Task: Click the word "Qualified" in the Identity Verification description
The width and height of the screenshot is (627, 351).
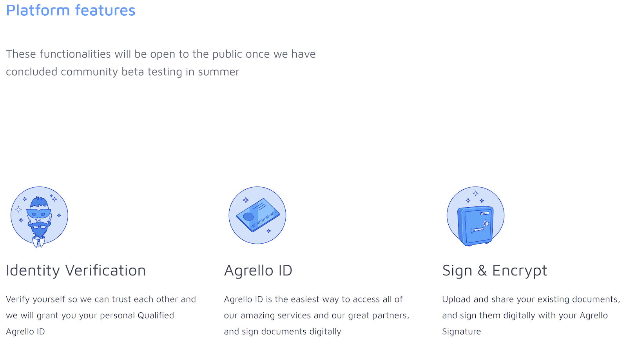Action: (156, 315)
